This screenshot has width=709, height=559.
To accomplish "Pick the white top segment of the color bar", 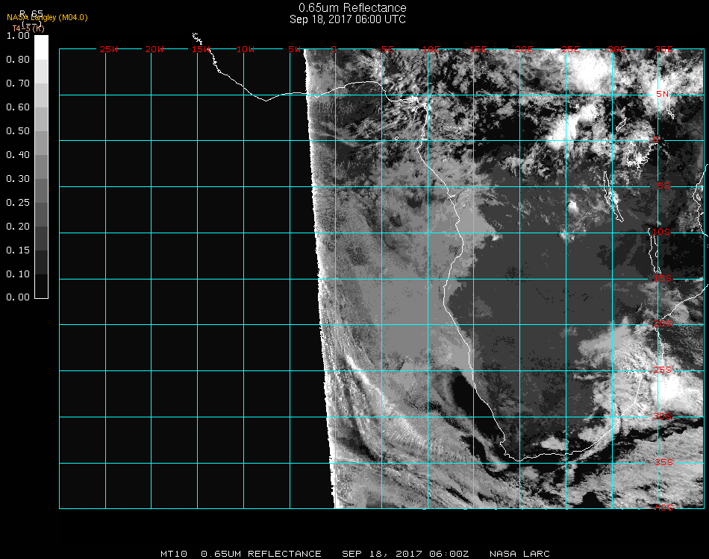I will 41,48.
